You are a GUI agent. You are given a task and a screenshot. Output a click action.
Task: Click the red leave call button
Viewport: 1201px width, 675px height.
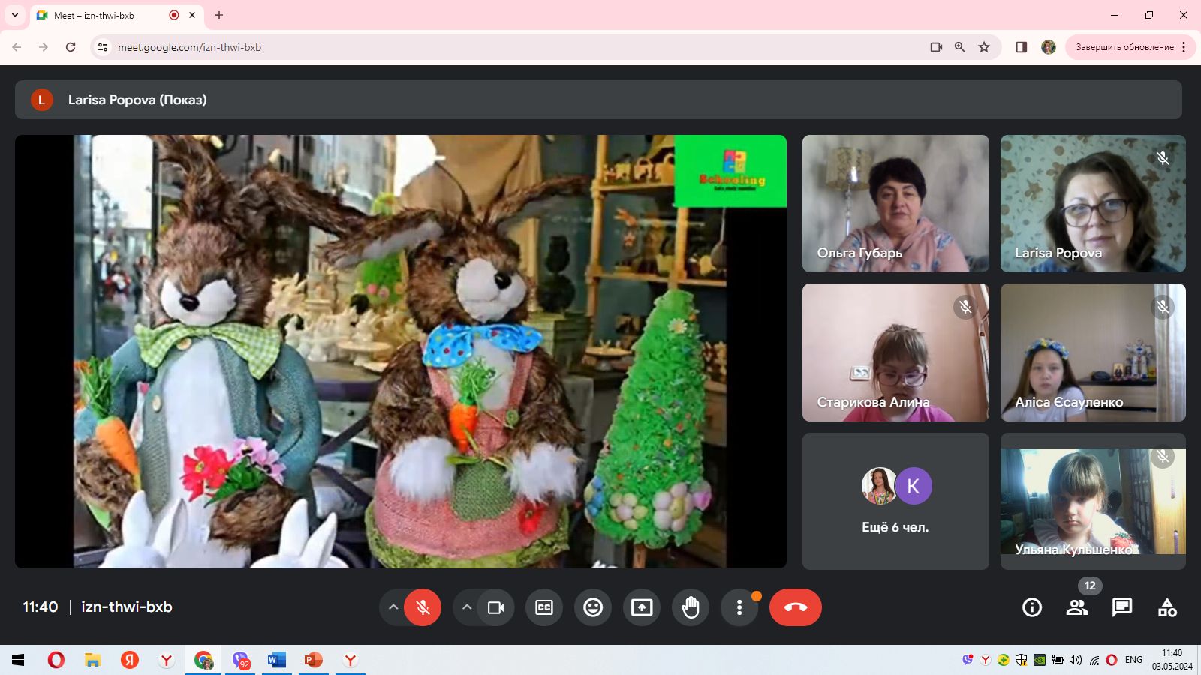coord(795,607)
